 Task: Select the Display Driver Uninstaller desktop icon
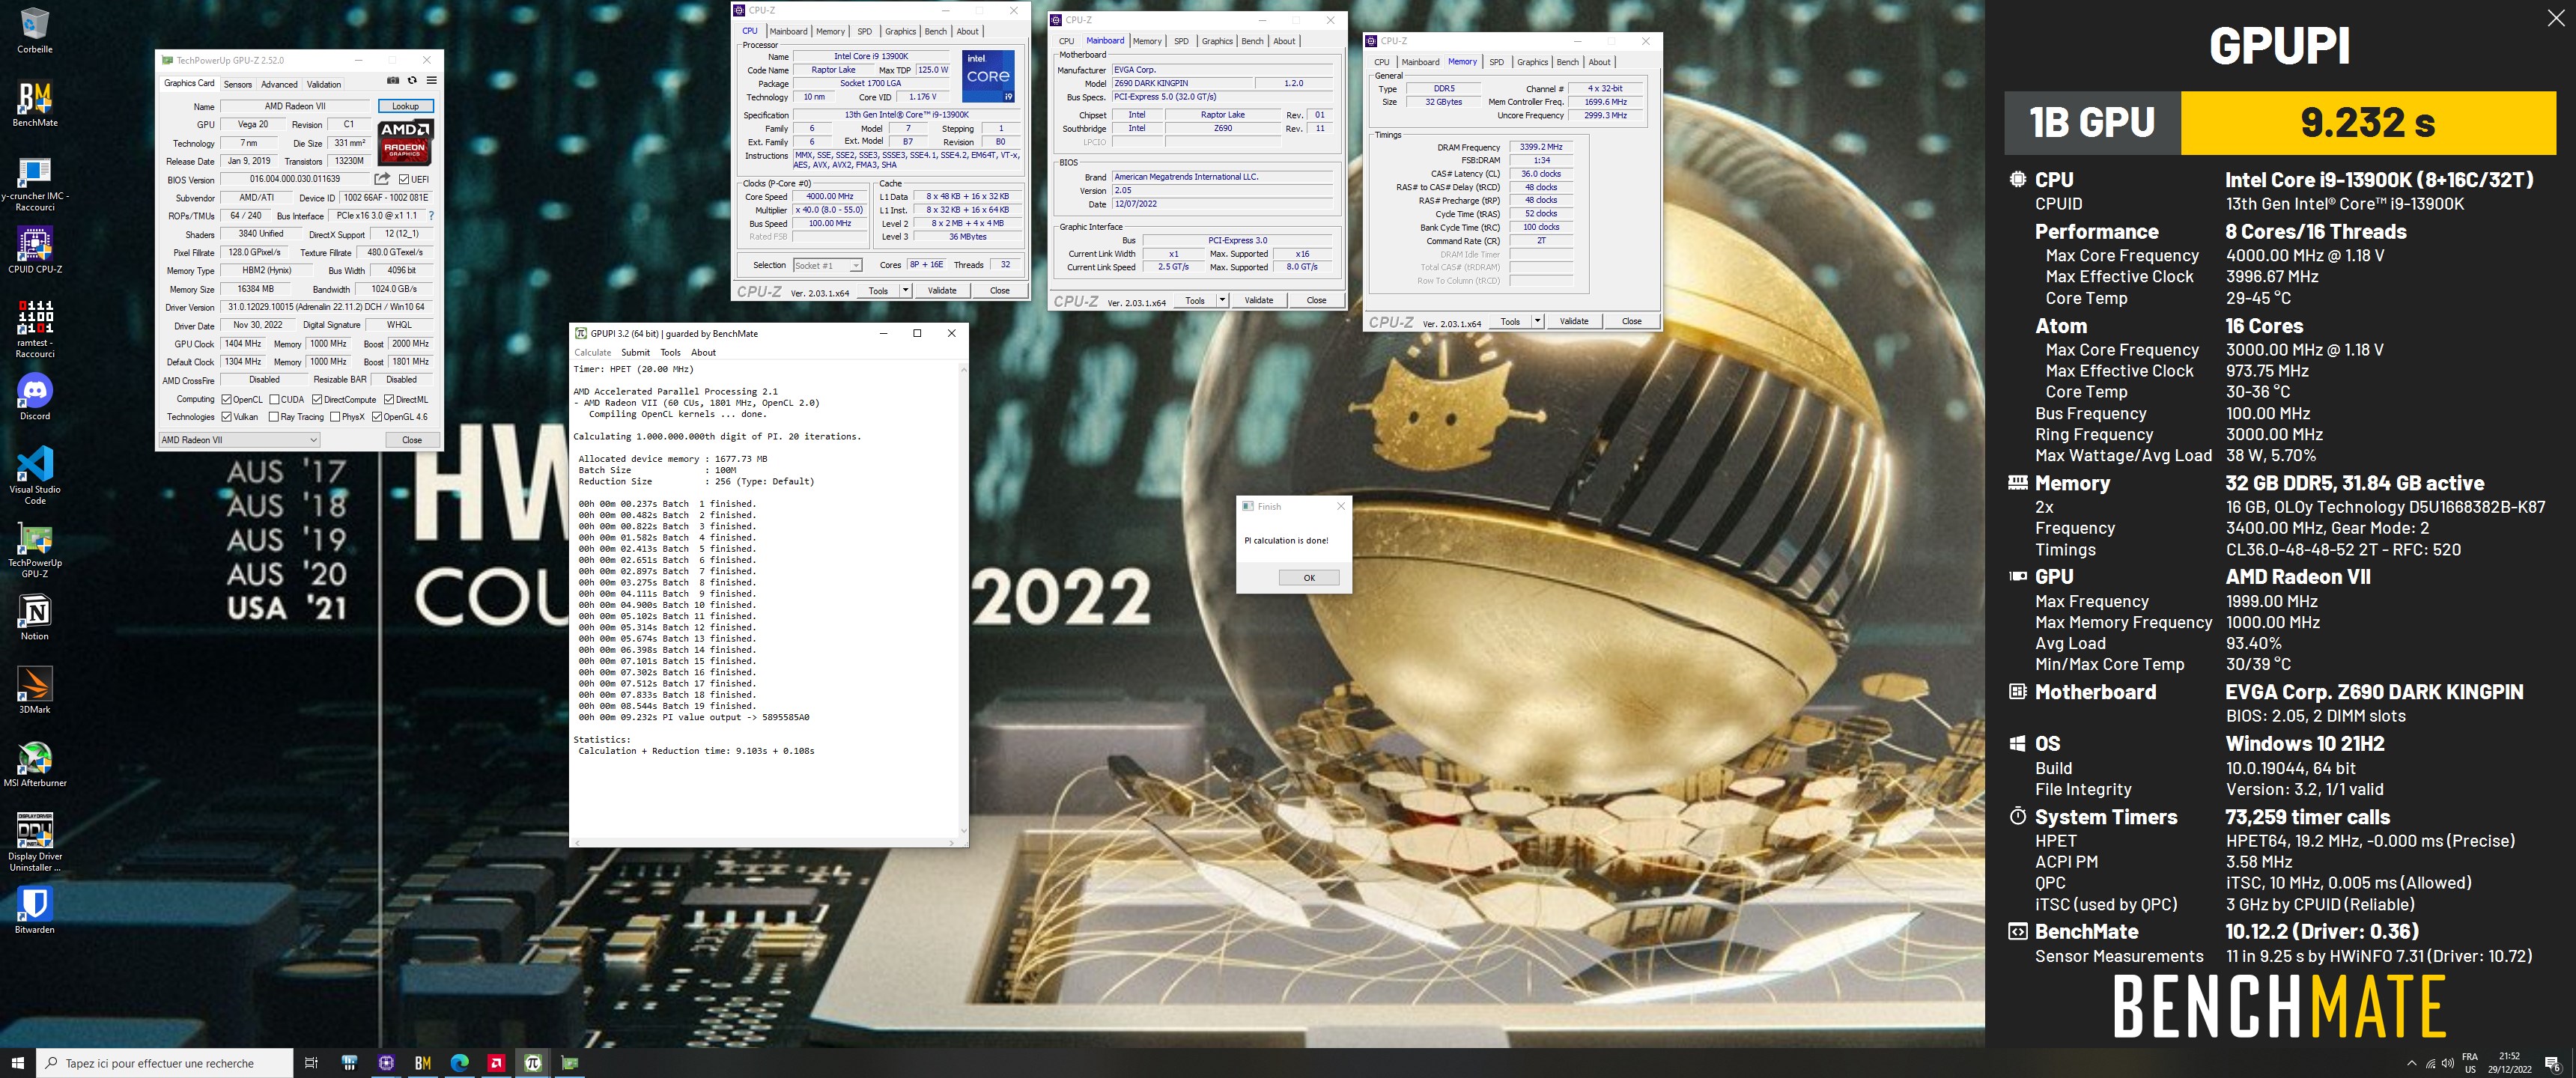[35, 843]
